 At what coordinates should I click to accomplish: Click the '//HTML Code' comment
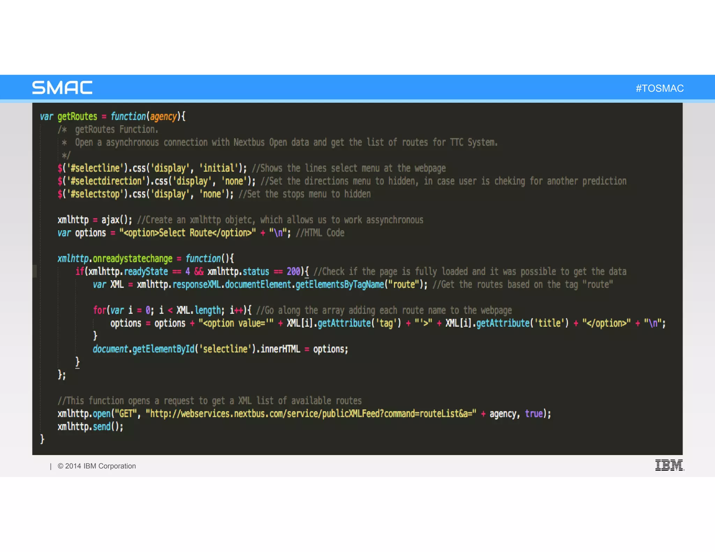(x=320, y=233)
